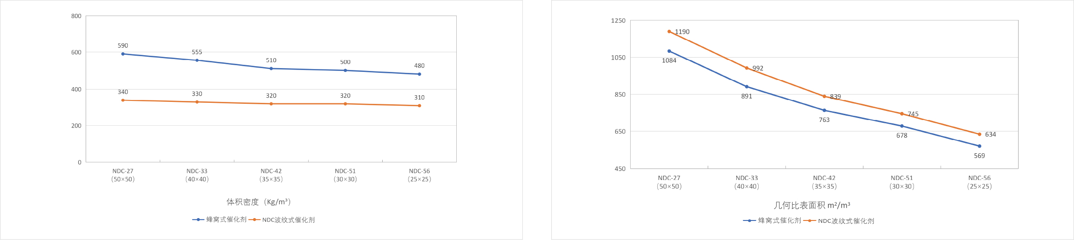Click the 几何比表面积 m²/m³ chart title
The height and width of the screenshot is (240, 1074).
pos(812,205)
